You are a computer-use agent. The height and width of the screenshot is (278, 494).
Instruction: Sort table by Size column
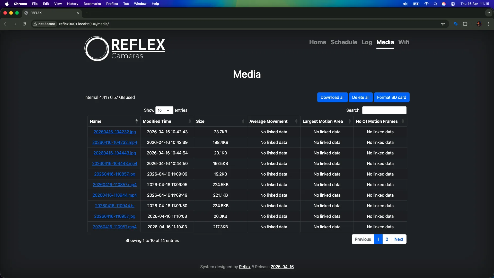click(x=220, y=121)
